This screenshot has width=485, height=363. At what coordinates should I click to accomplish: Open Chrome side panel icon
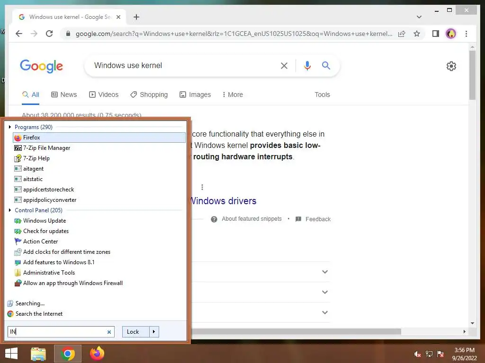pos(436,34)
